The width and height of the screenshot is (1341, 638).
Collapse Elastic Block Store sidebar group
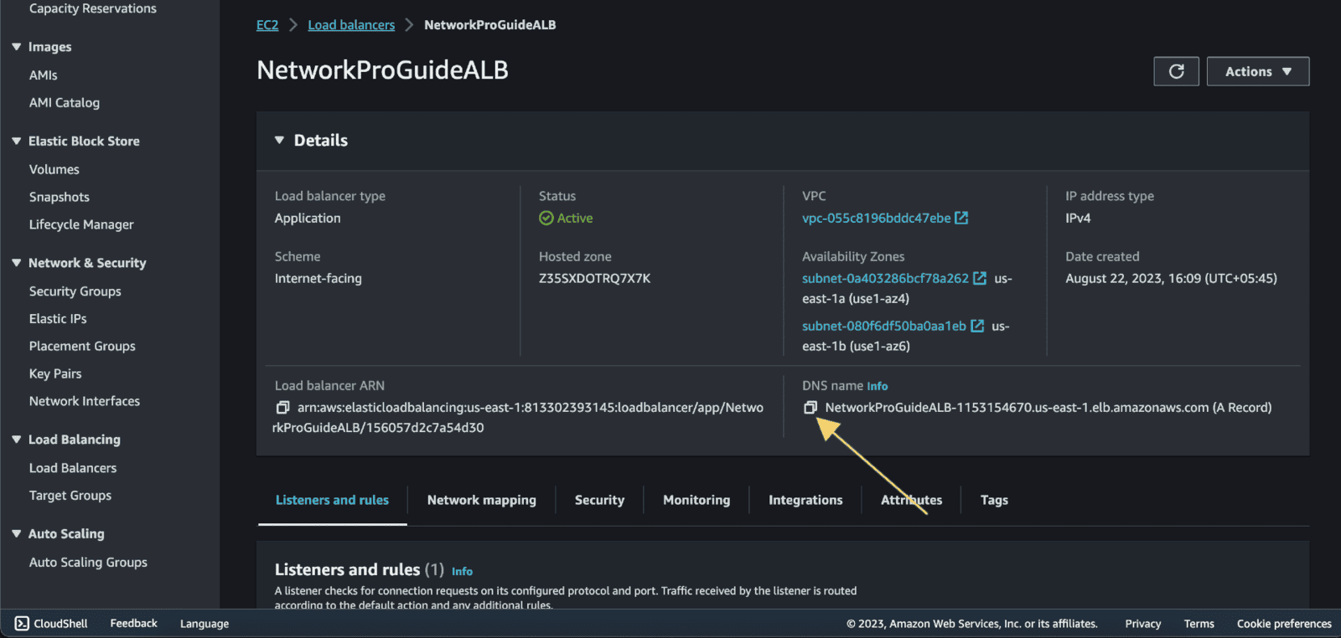tap(17, 141)
